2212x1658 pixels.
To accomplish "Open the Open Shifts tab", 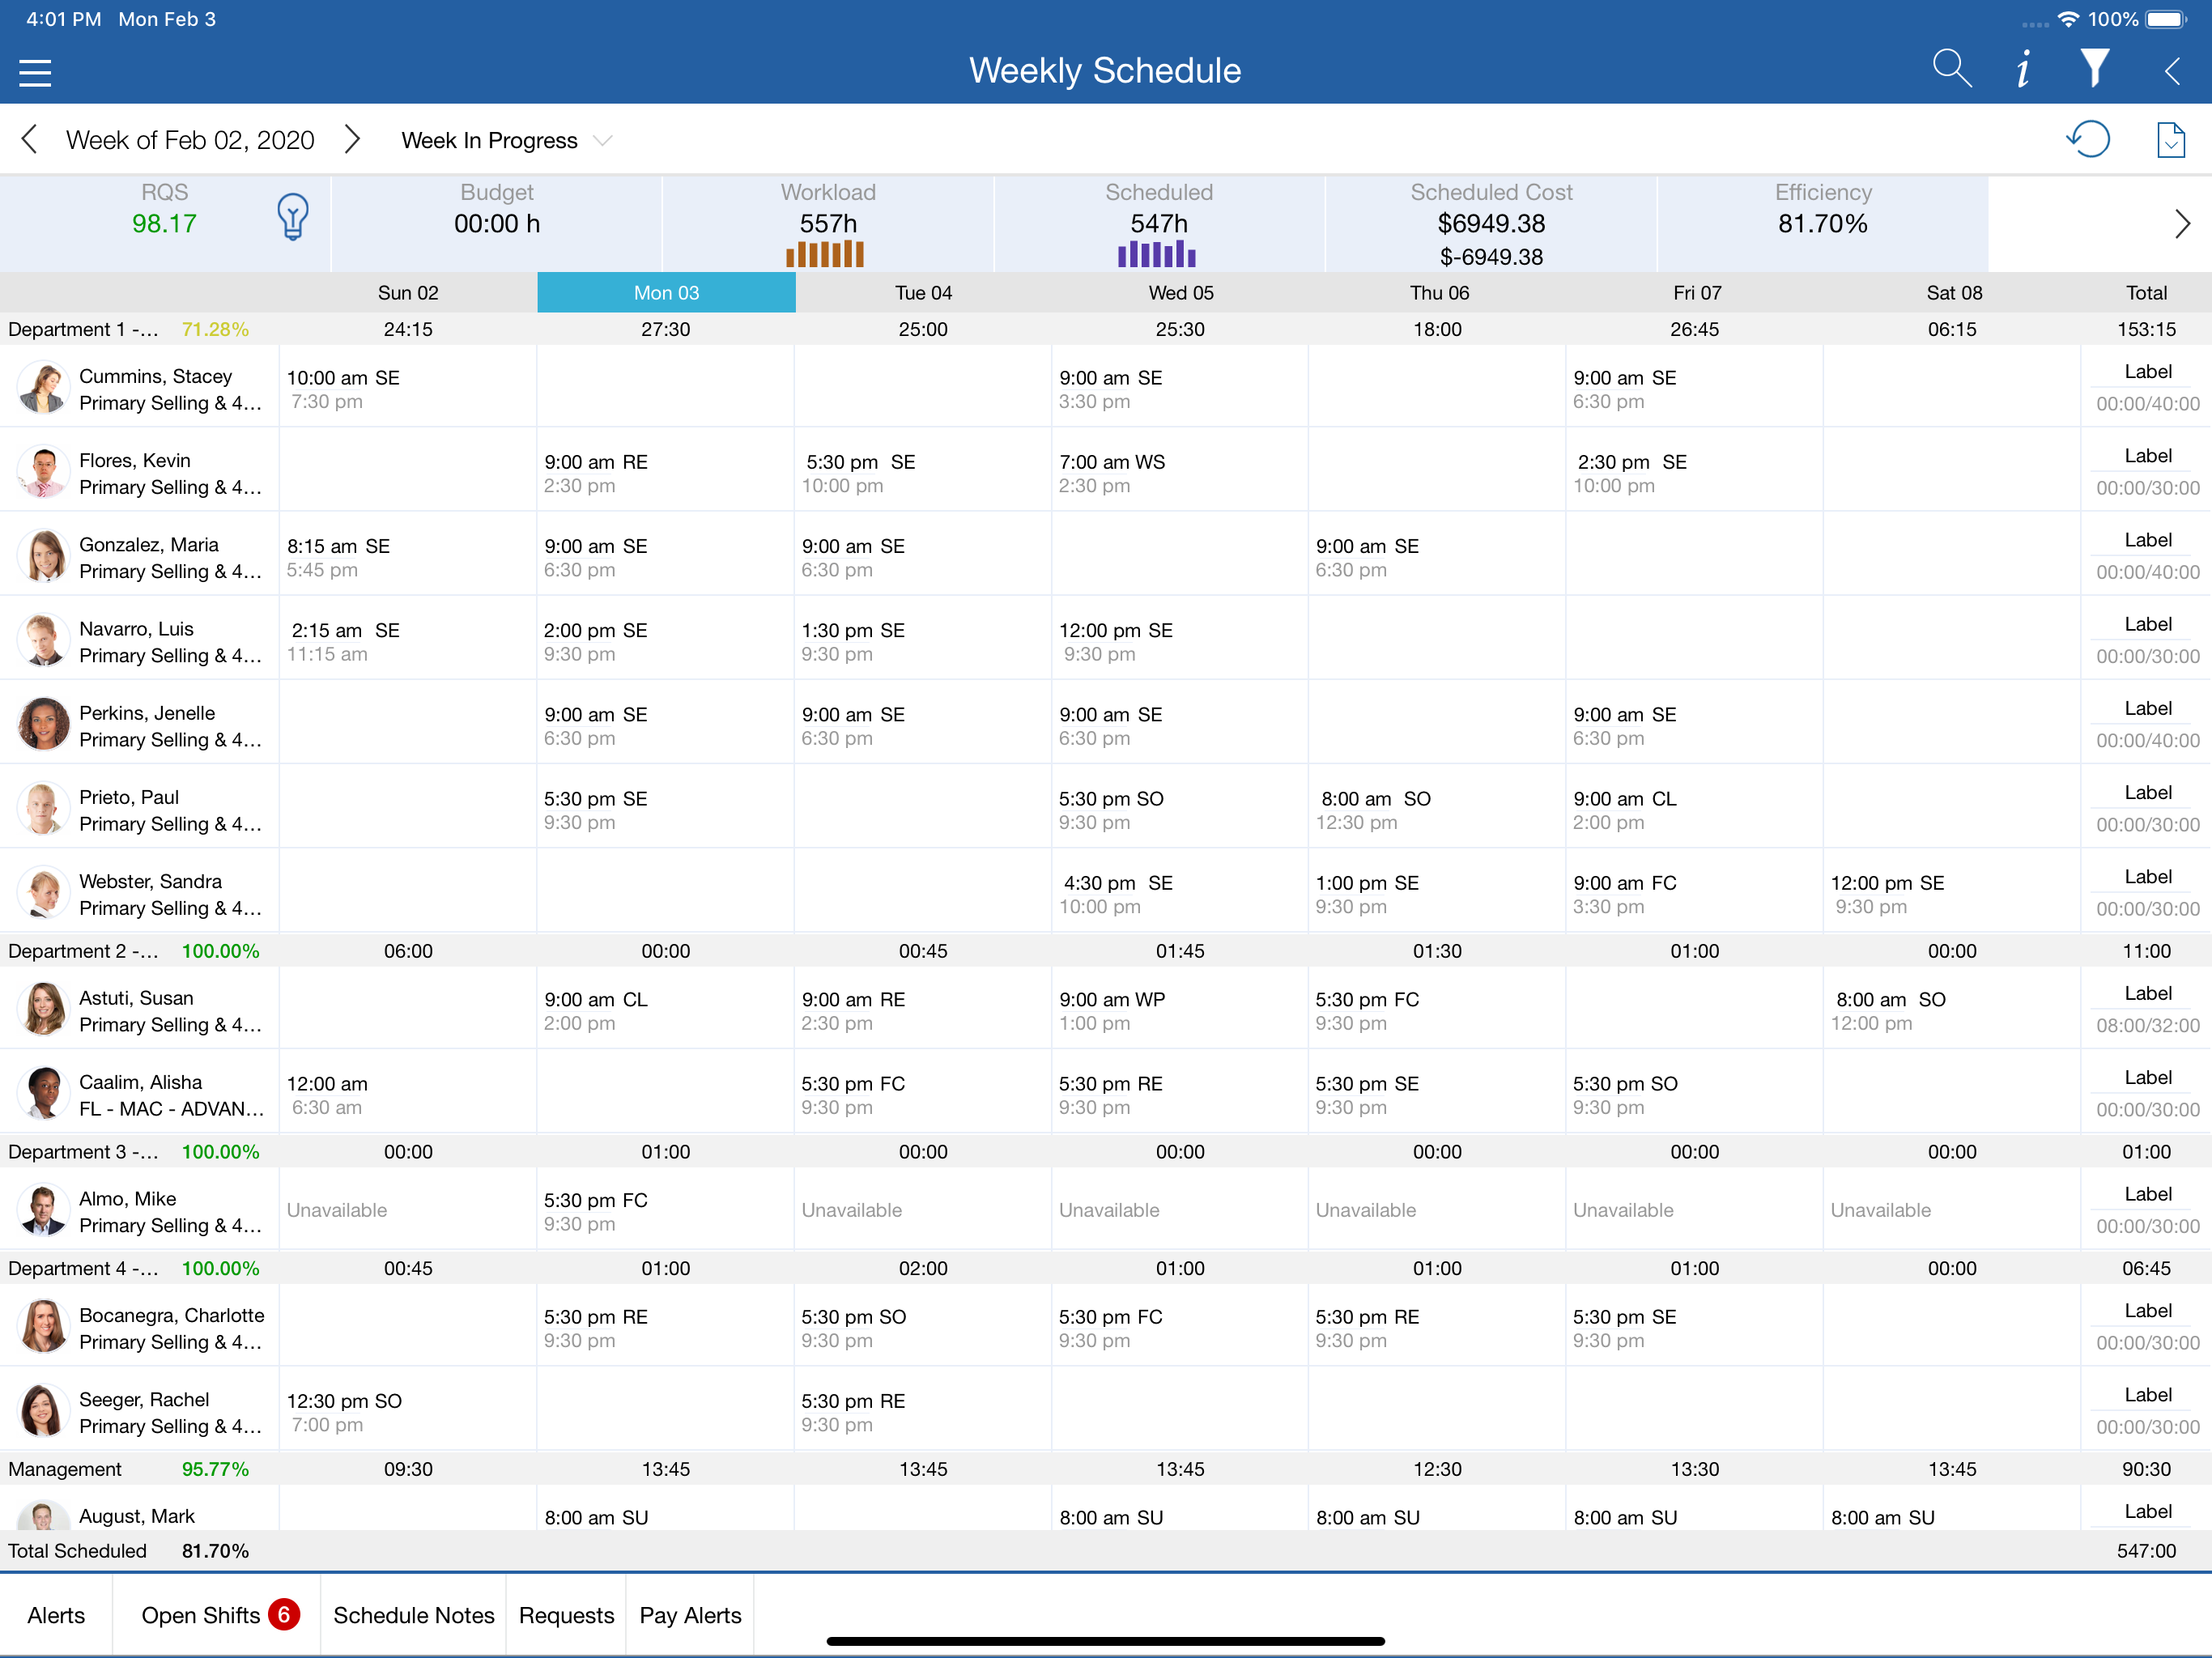I will click(217, 1615).
